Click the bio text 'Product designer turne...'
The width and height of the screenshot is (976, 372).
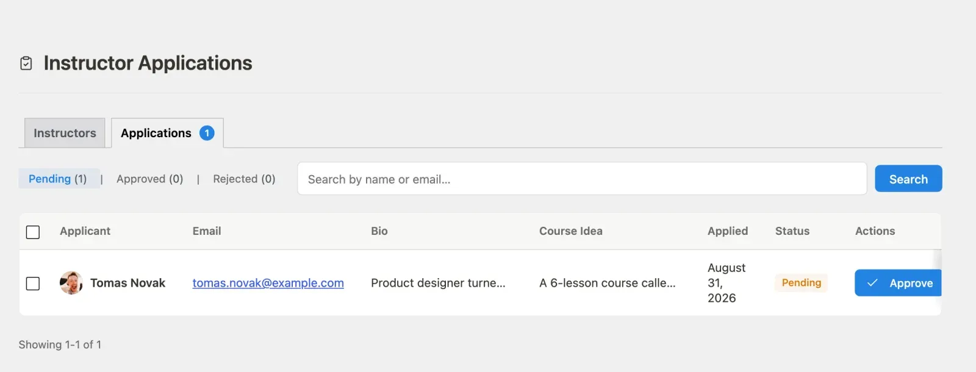(x=438, y=283)
